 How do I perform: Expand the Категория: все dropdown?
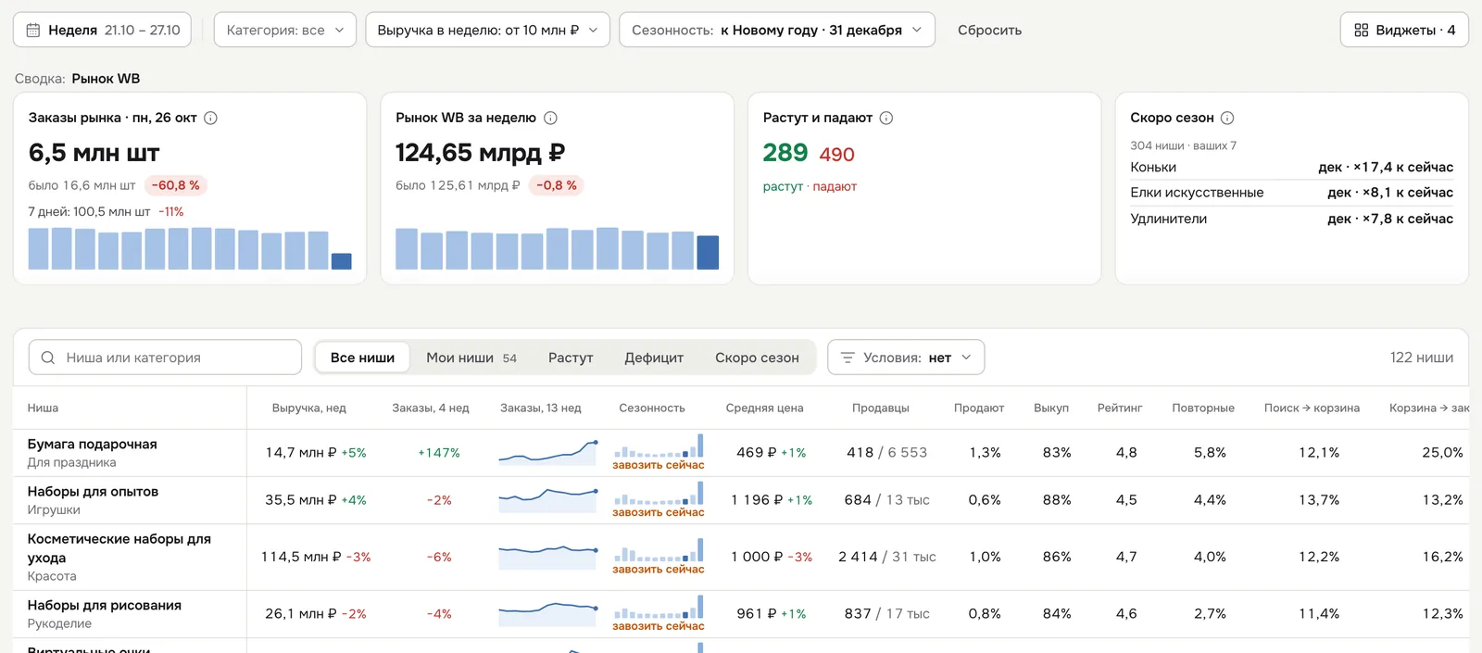[285, 30]
